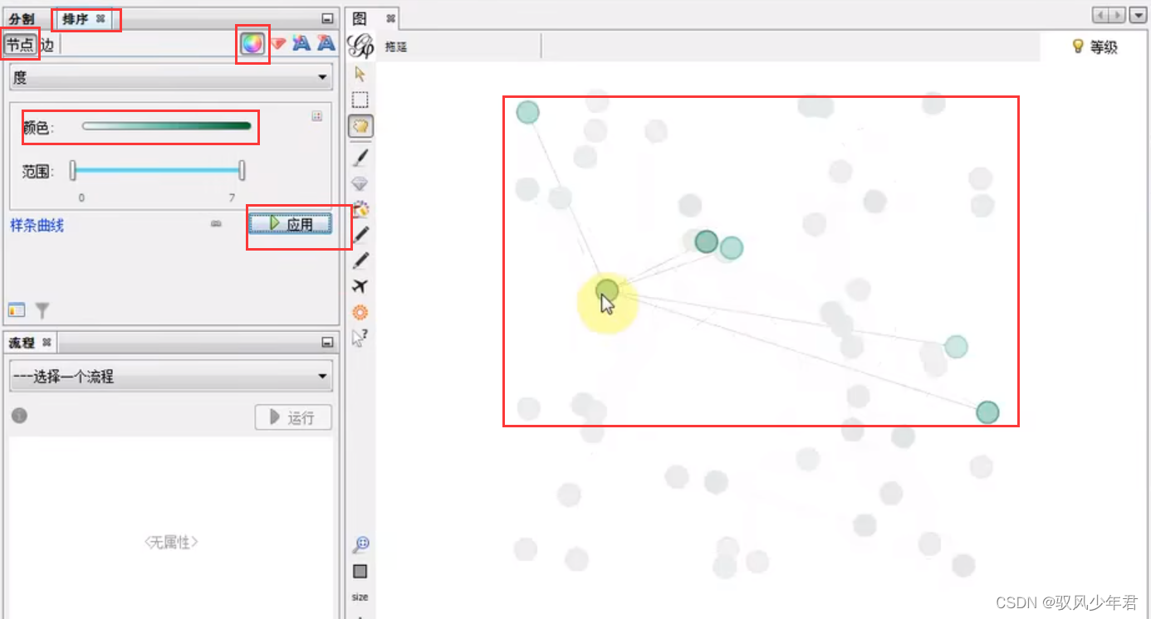The height and width of the screenshot is (619, 1151).
Task: Open the result list table icon
Action: coord(17,310)
